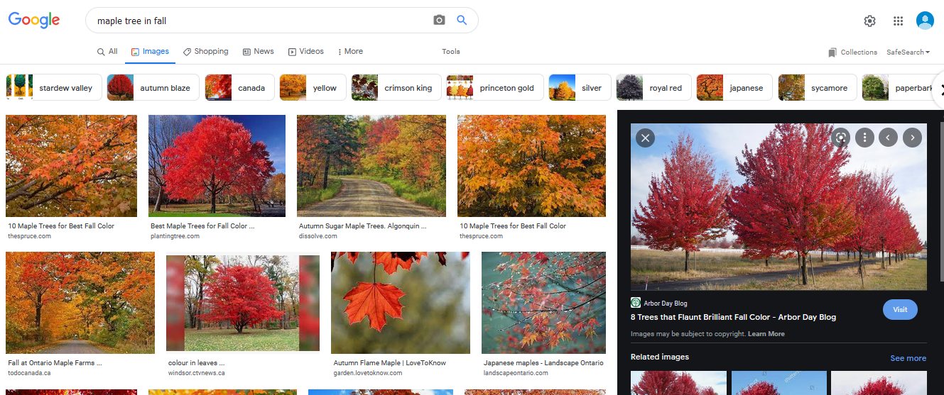Click todocanada.ca source text

(x=29, y=373)
